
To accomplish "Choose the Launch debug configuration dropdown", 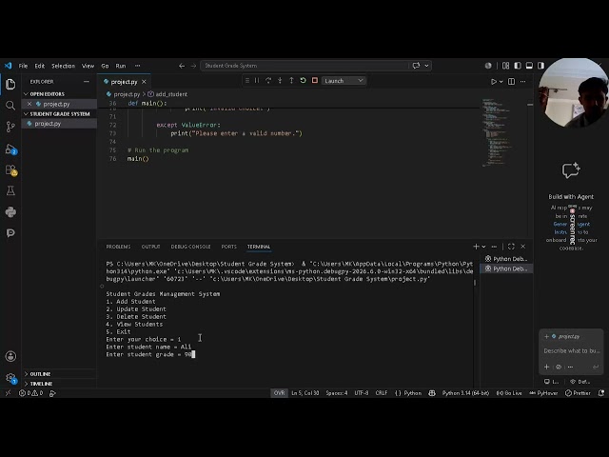I will tap(344, 81).
